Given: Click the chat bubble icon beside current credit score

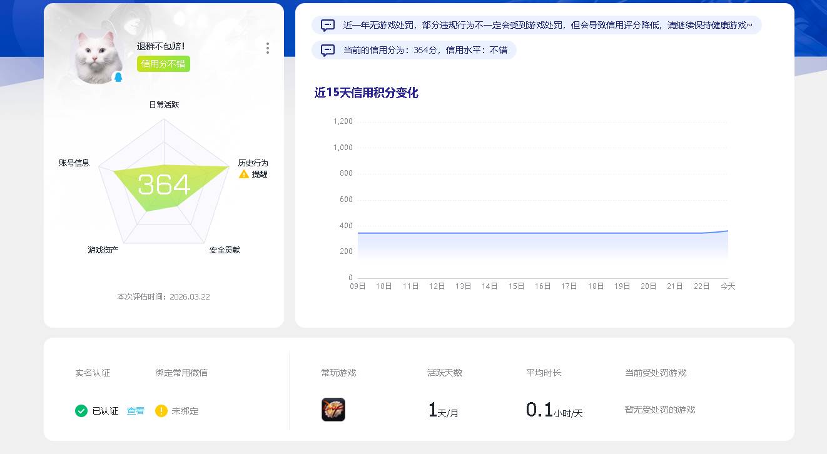Looking at the screenshot, I should 327,51.
